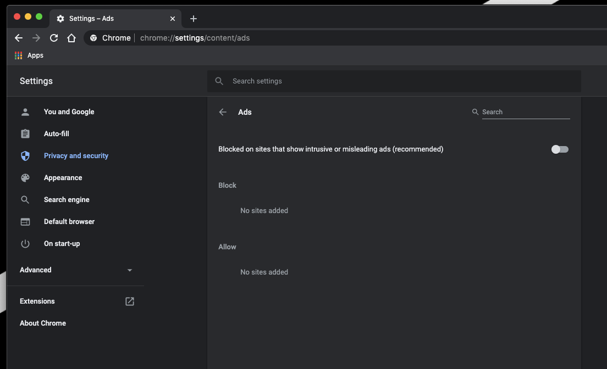
Task: Open Advanced settings label
Action: point(36,270)
